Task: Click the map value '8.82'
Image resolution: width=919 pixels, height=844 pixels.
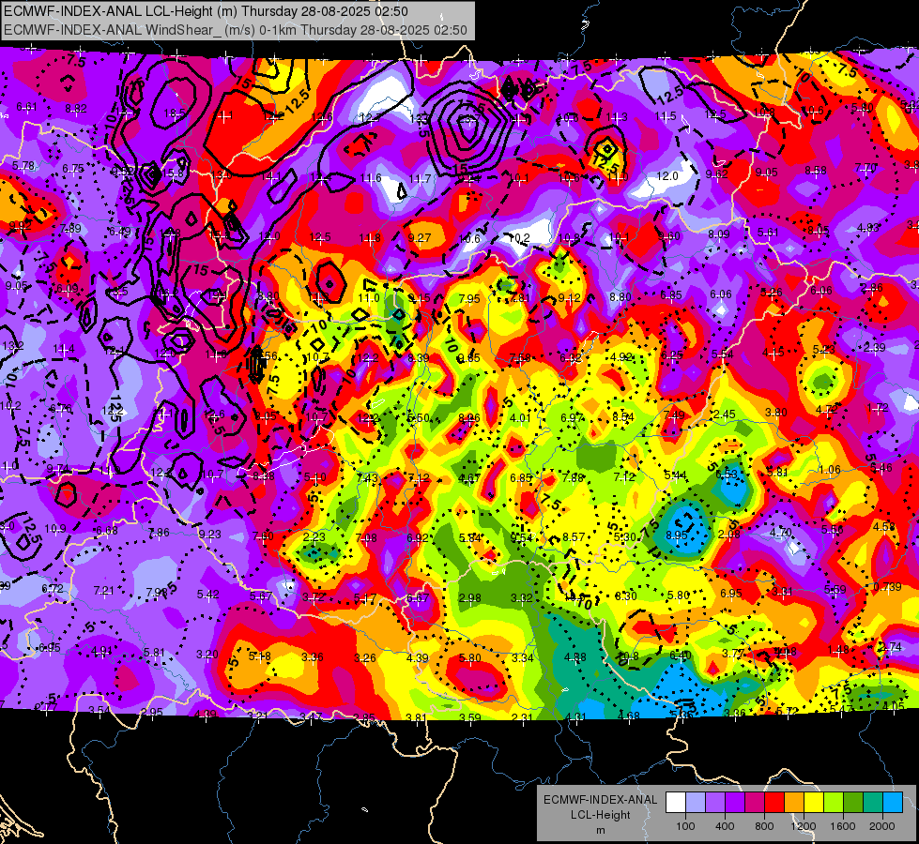Action: [76, 108]
